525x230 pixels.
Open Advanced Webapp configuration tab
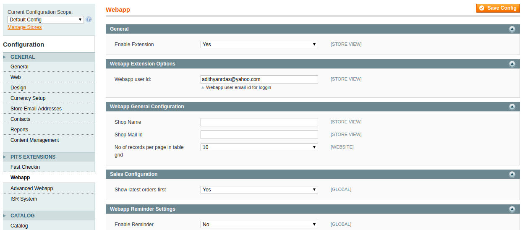tap(31, 188)
